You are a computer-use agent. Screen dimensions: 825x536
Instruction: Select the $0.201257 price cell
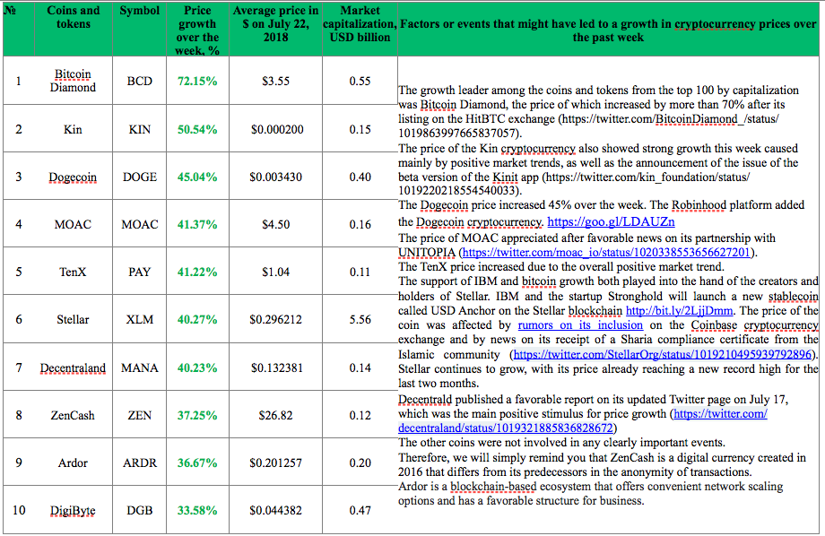click(275, 462)
